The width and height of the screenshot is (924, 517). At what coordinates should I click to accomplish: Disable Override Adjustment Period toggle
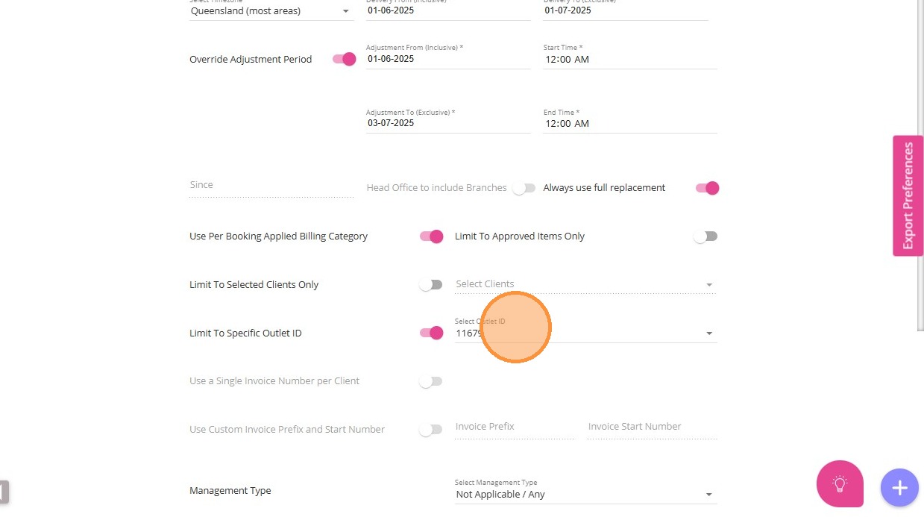pos(345,59)
